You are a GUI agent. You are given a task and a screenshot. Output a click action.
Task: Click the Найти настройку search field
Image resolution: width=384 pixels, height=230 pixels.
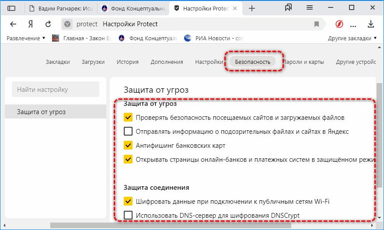coord(56,89)
